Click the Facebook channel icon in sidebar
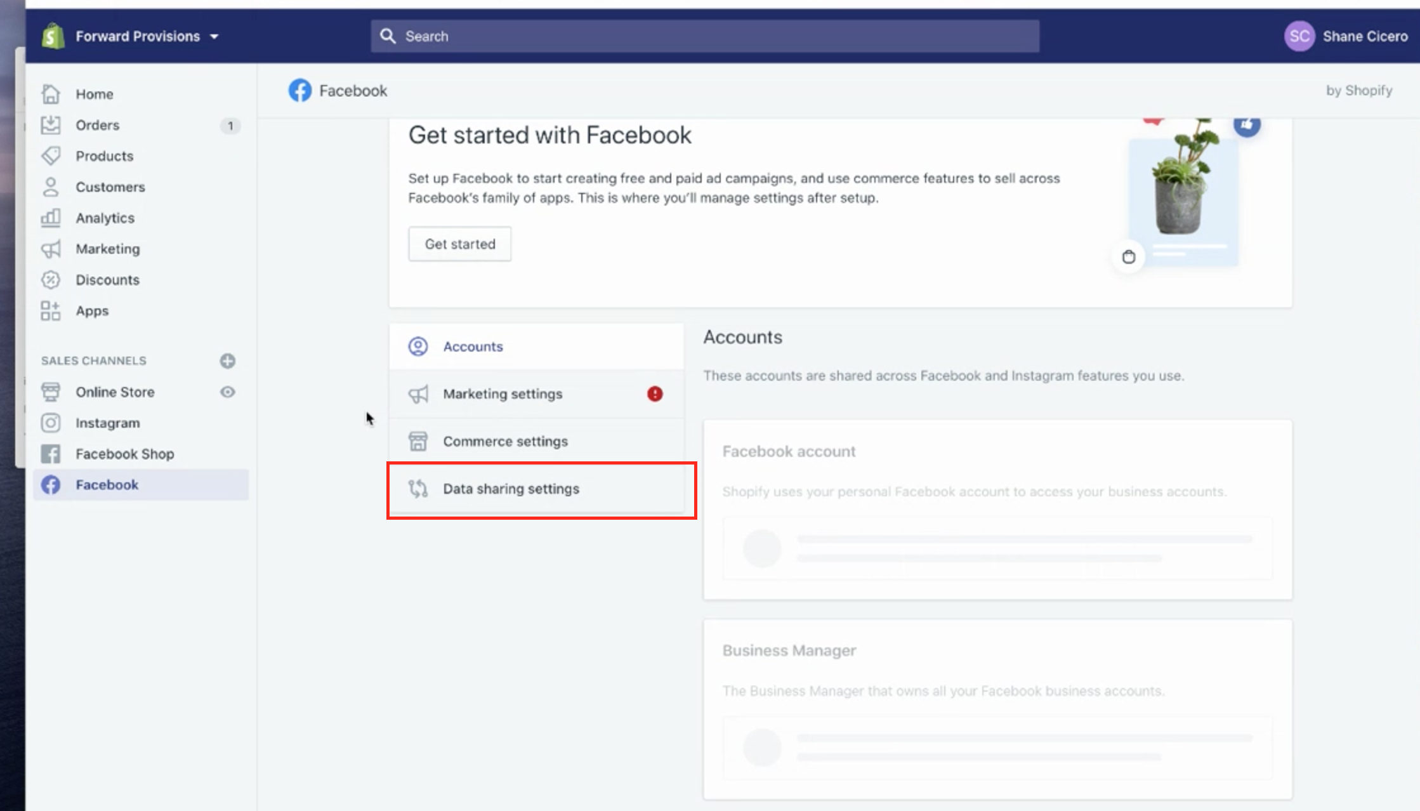The image size is (1420, 811). coord(51,485)
